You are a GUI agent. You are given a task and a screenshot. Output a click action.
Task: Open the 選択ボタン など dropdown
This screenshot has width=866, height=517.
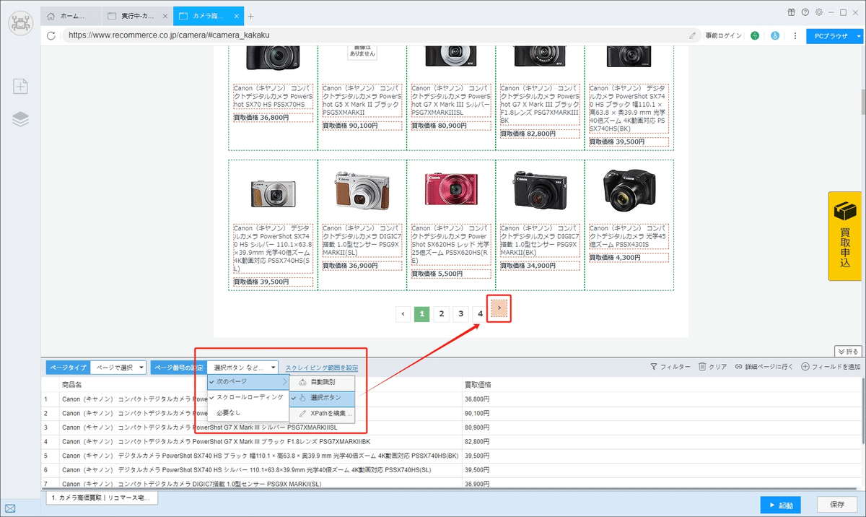244,368
